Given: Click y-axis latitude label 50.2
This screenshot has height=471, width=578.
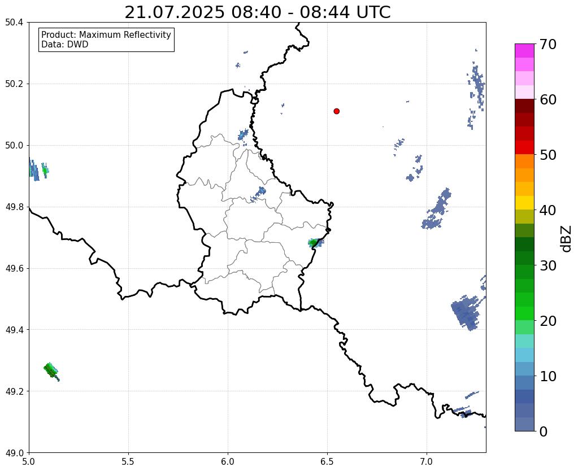Looking at the screenshot, I should [x=14, y=84].
